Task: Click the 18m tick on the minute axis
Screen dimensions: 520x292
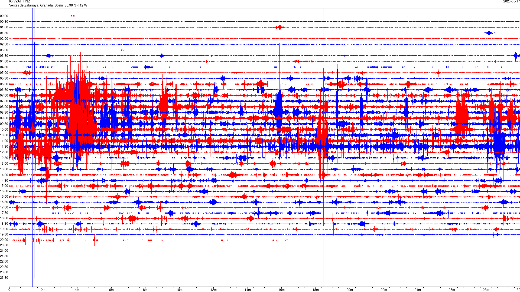Action: 316,290
